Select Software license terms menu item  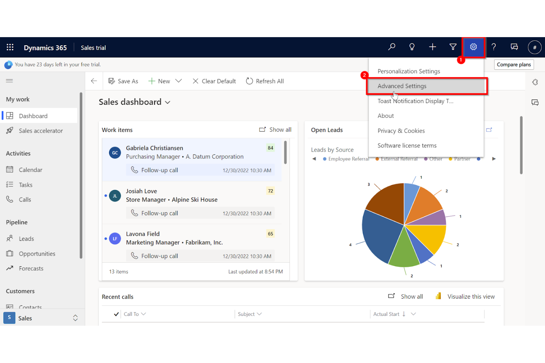426,145
